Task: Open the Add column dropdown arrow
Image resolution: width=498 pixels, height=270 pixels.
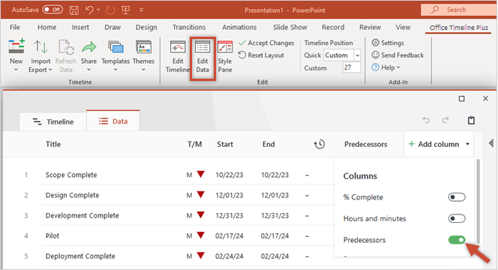Action: click(x=467, y=144)
